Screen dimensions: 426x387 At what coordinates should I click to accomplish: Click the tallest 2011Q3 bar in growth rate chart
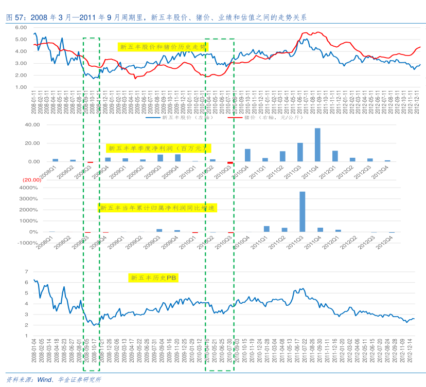pyautogui.click(x=302, y=212)
